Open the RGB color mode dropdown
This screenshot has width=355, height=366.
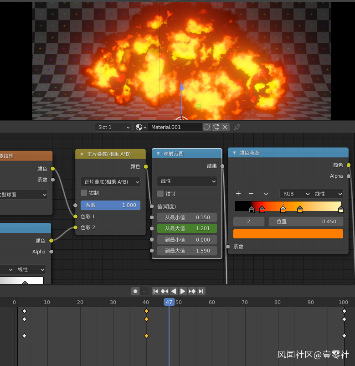[295, 194]
